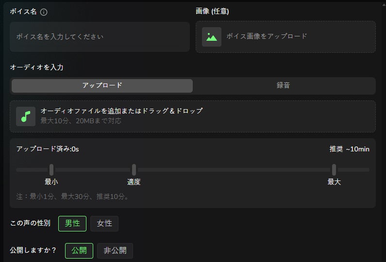Screen dimensions: 386x262
Task: Click the 推奨 ~10min text
Action: click(x=349, y=149)
